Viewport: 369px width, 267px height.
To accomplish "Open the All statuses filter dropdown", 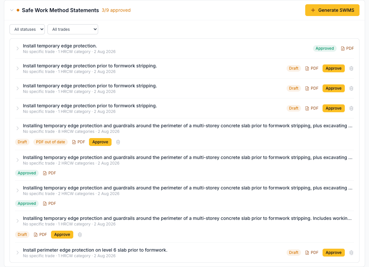I will (27, 29).
